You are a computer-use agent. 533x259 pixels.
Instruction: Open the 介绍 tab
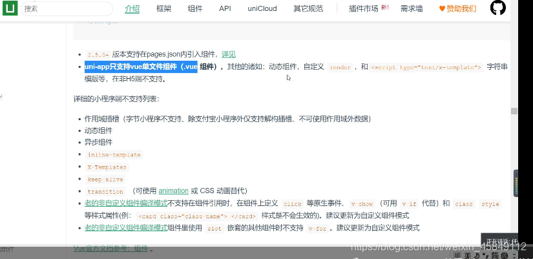[x=132, y=9]
